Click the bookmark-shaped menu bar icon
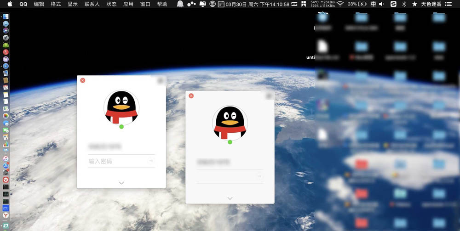This screenshot has width=460, height=231. pyautogui.click(x=304, y=4)
